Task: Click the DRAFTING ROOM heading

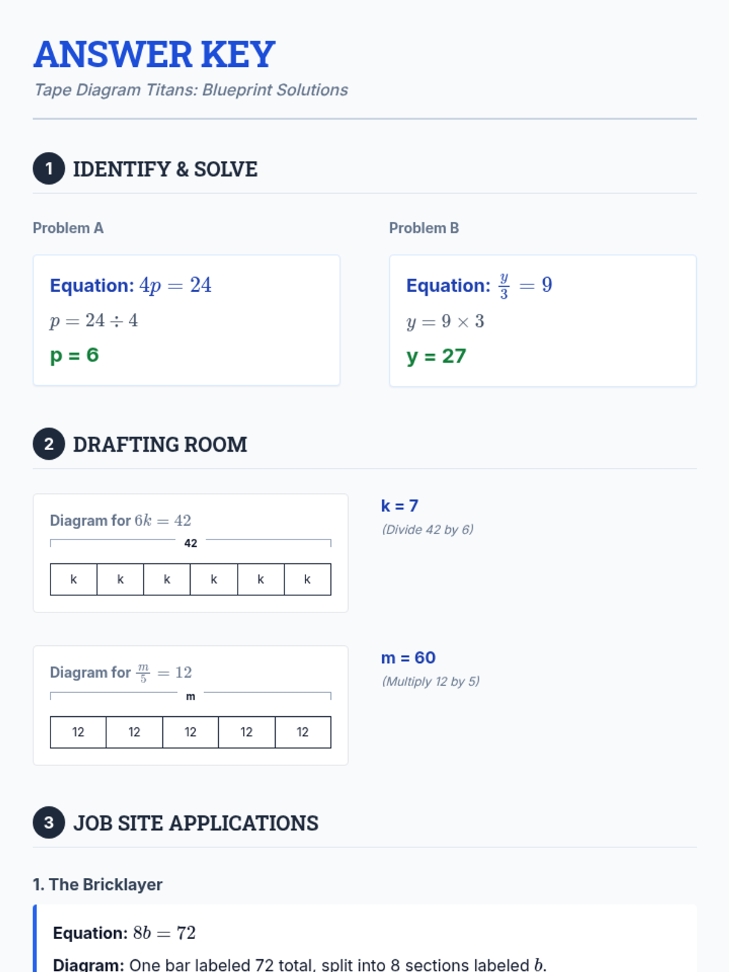Action: coord(160,444)
